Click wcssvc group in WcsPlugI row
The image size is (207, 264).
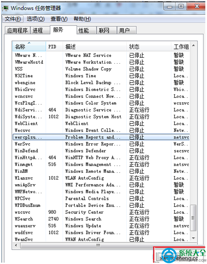[181, 103]
